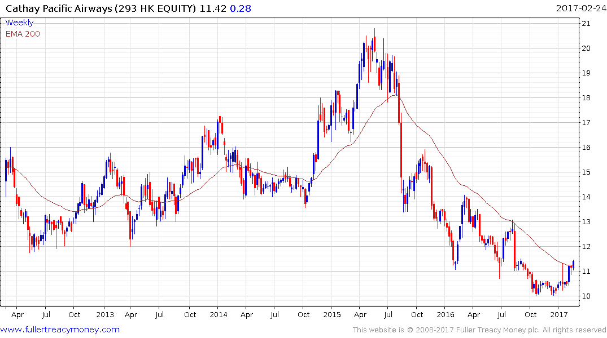Click the price change value 0.28
The height and width of the screenshot is (338, 607).
click(x=241, y=8)
